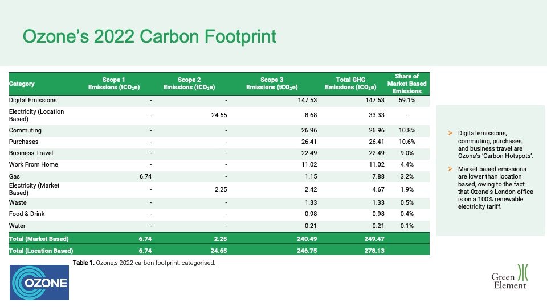This screenshot has height=307, width=547.
Task: Select the 'Business Travel' row label
Action: (x=31, y=153)
